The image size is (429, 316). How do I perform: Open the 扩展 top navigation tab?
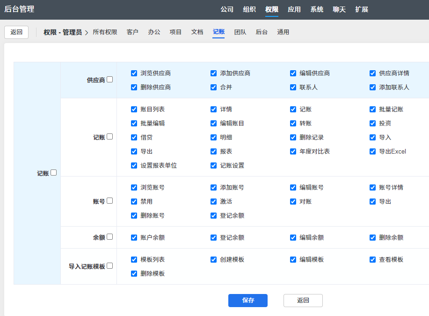(362, 9)
